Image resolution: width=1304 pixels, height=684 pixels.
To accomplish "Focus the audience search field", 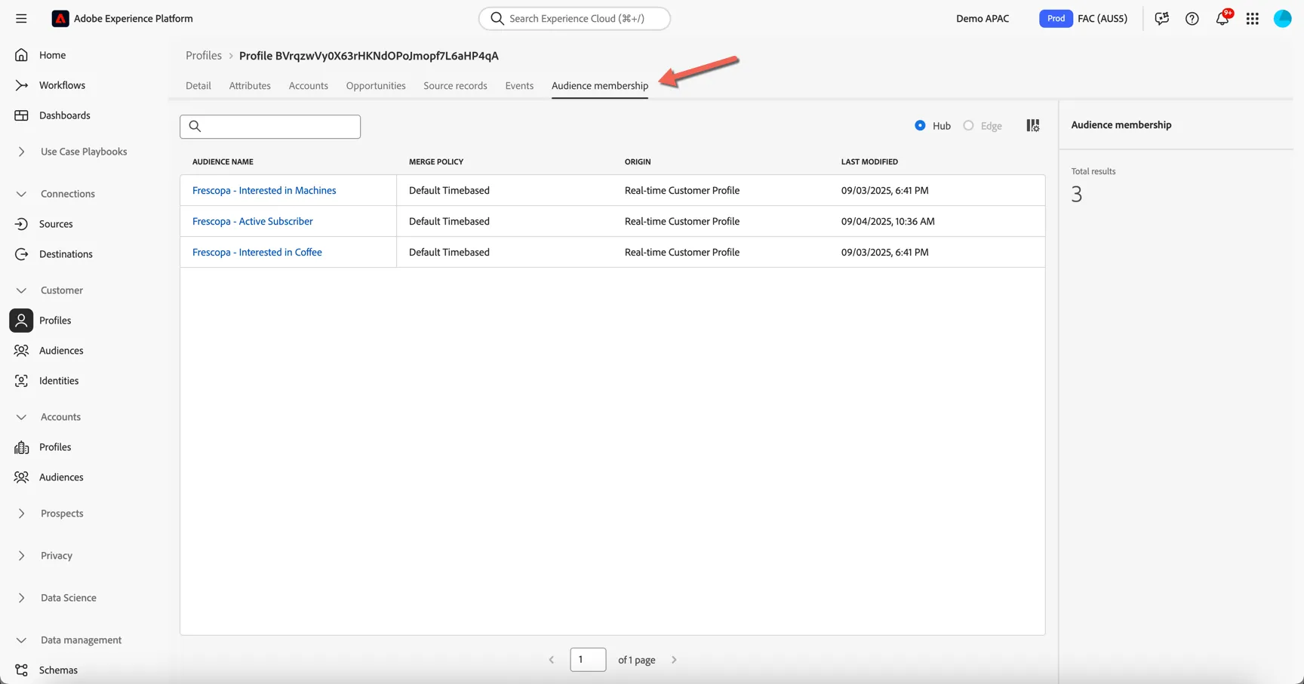I will coord(270,127).
